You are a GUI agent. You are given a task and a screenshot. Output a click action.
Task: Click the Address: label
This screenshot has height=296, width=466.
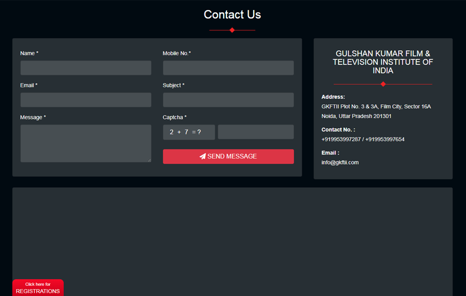click(x=333, y=97)
